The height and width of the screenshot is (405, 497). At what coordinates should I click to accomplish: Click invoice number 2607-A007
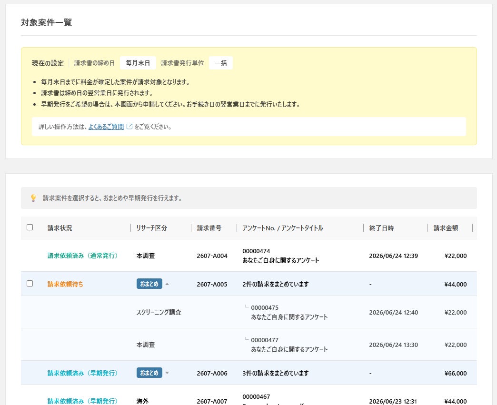(212, 401)
